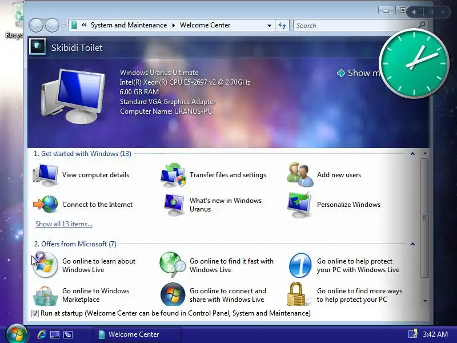This screenshot has height=343, width=457.
Task: Click the sidebar add gadget plus button
Action: pos(414,12)
